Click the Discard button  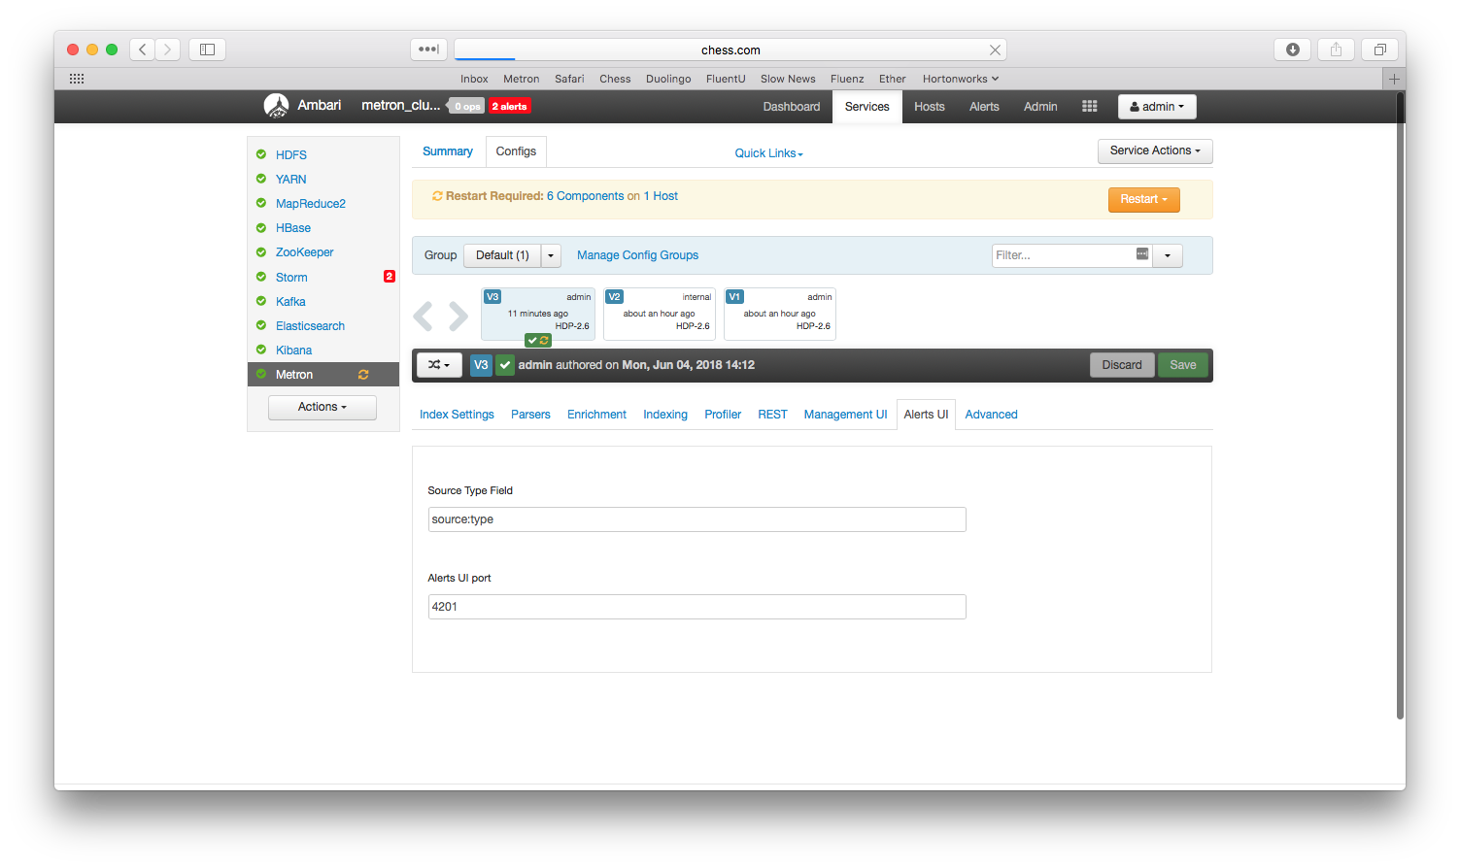tap(1122, 365)
